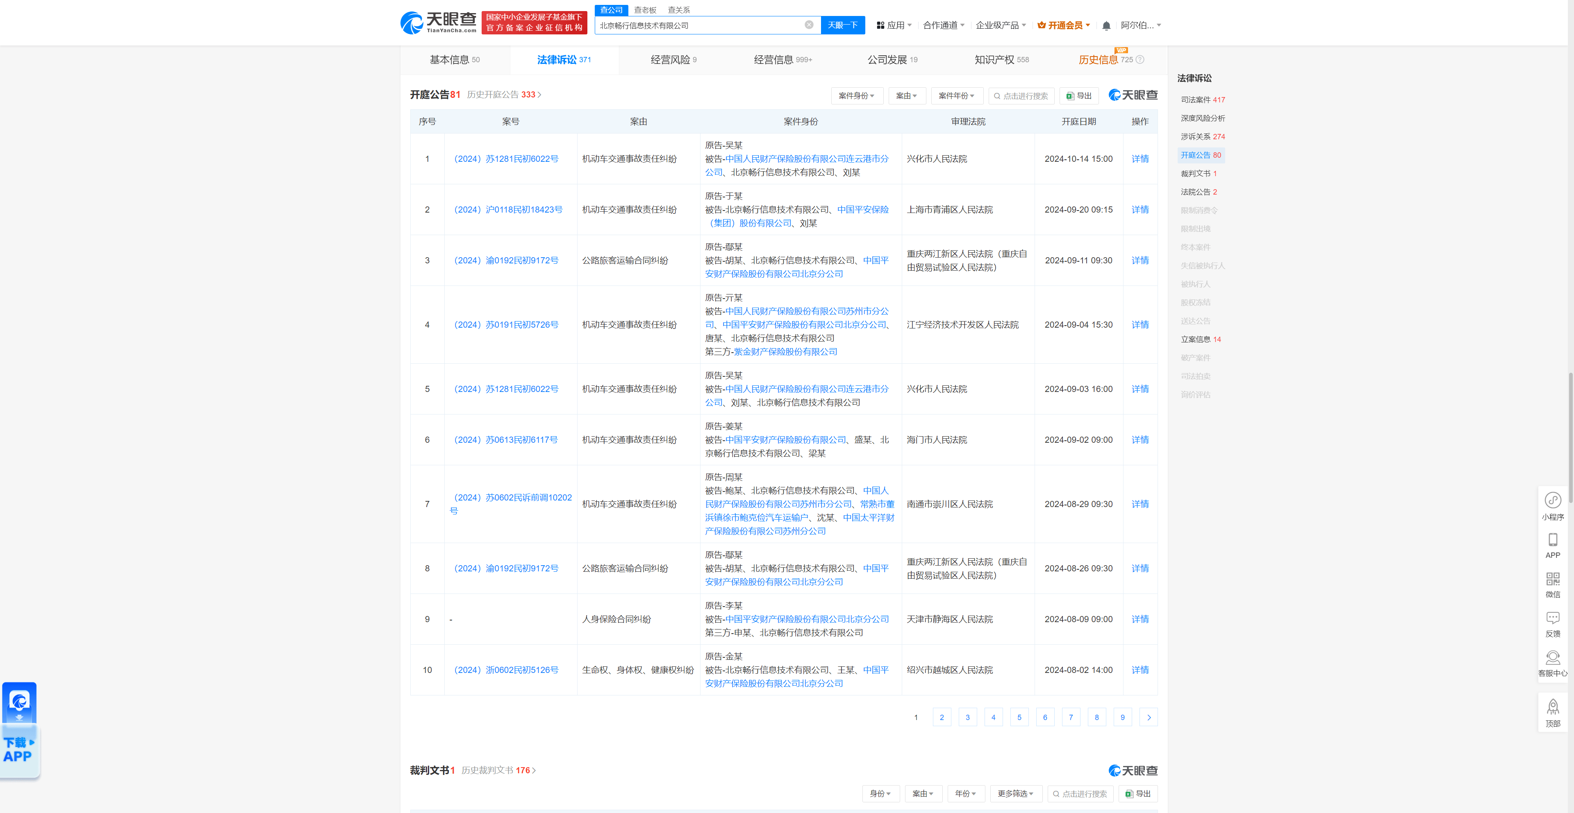Viewport: 1574px width, 813px height.
Task: Switch to the 经营风险 tab
Action: tap(673, 59)
